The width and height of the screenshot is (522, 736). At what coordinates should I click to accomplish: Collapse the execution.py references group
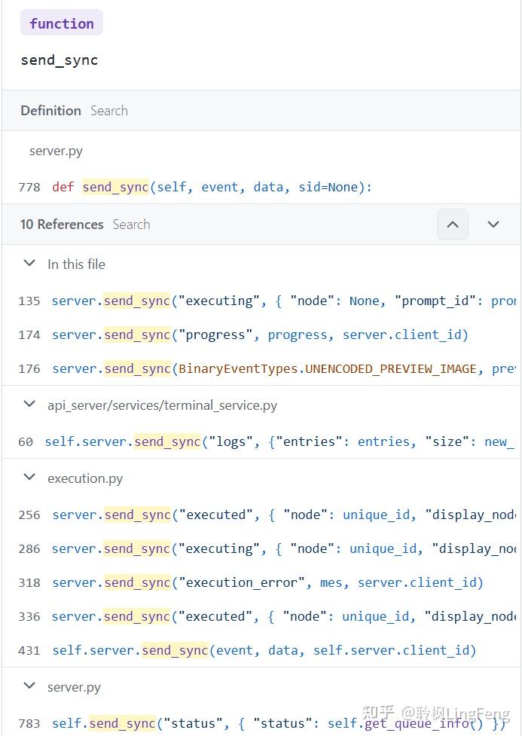click(x=30, y=478)
